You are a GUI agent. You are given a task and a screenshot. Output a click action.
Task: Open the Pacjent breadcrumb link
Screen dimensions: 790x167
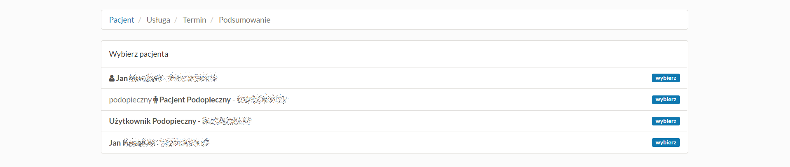[122, 20]
